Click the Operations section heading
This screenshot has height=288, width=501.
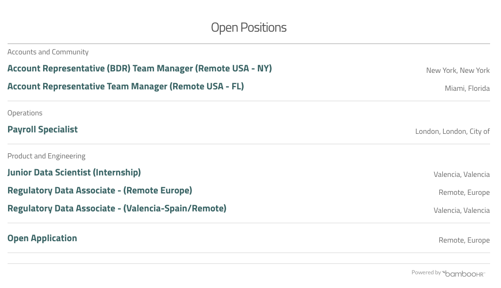point(25,113)
